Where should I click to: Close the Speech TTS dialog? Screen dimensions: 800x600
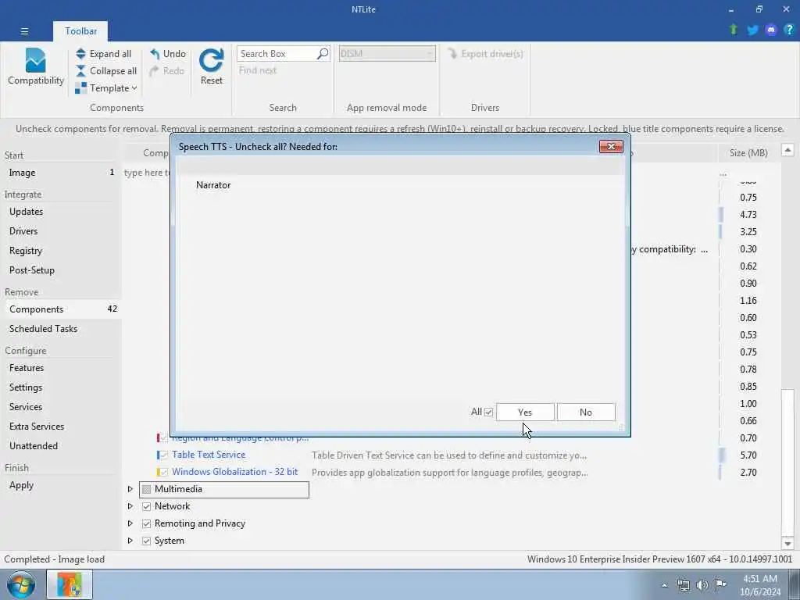click(611, 146)
